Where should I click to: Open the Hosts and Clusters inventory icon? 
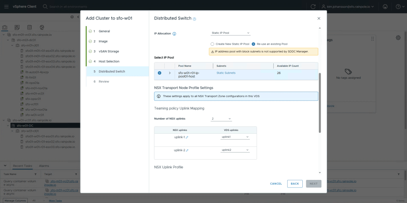tap(5, 27)
